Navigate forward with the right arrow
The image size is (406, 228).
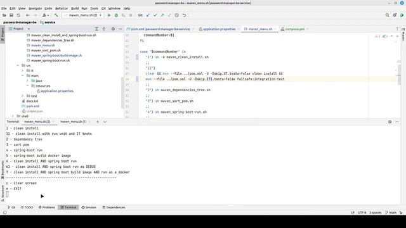point(36,15)
